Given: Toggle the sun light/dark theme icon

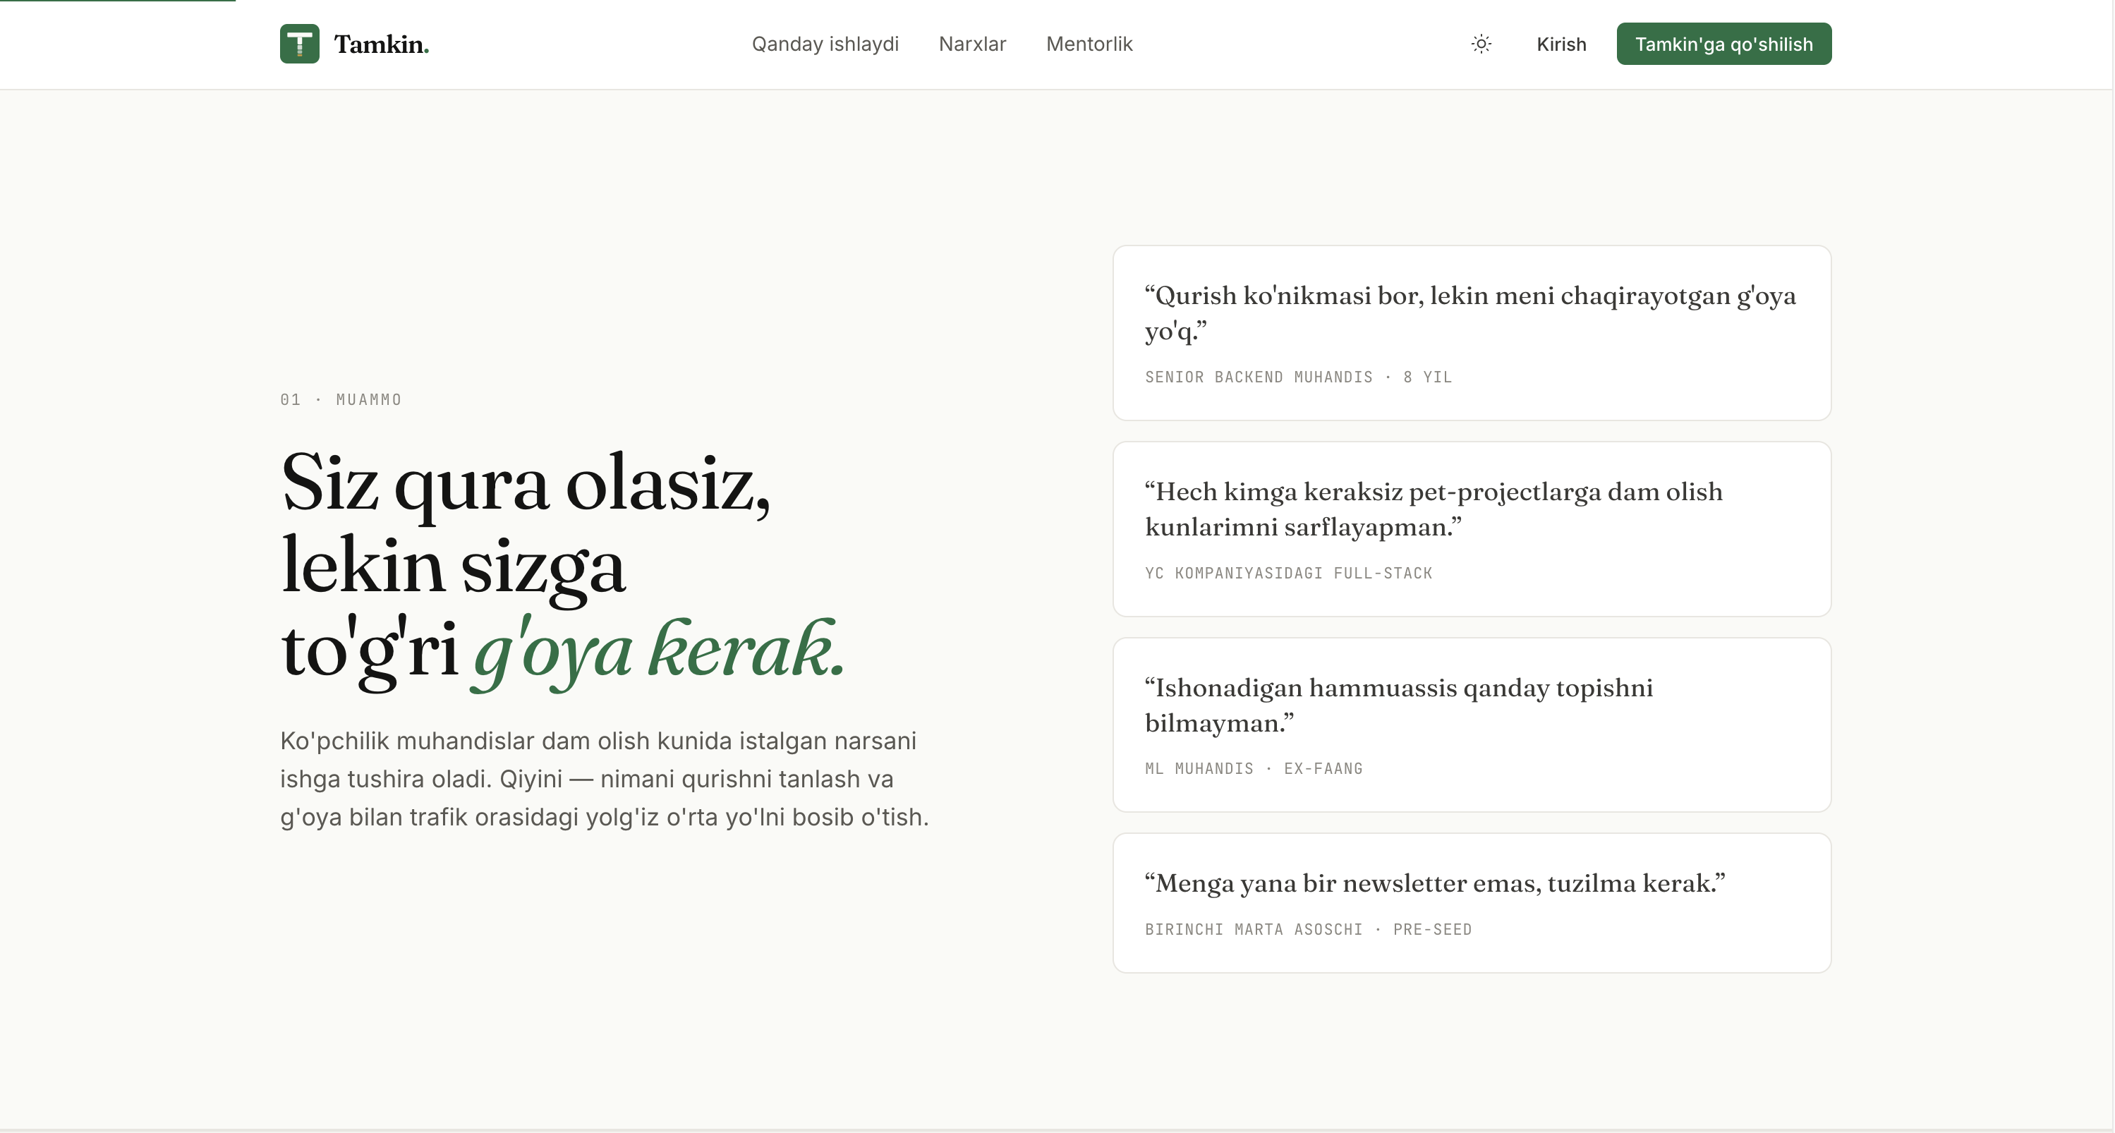Looking at the screenshot, I should (x=1481, y=44).
